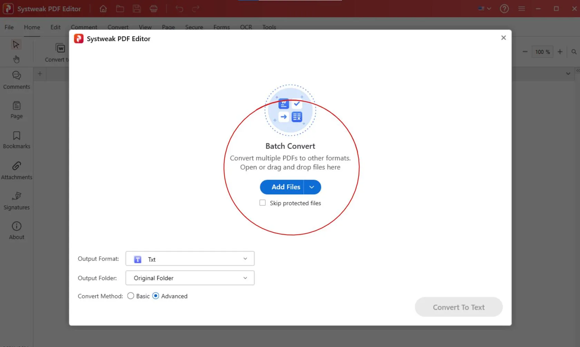Click the Home icon in title bar
The width and height of the screenshot is (580, 347).
click(103, 9)
